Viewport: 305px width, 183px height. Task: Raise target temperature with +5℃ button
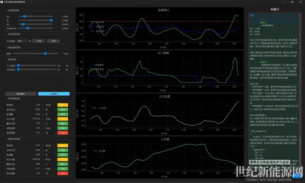pyautogui.click(x=39, y=41)
